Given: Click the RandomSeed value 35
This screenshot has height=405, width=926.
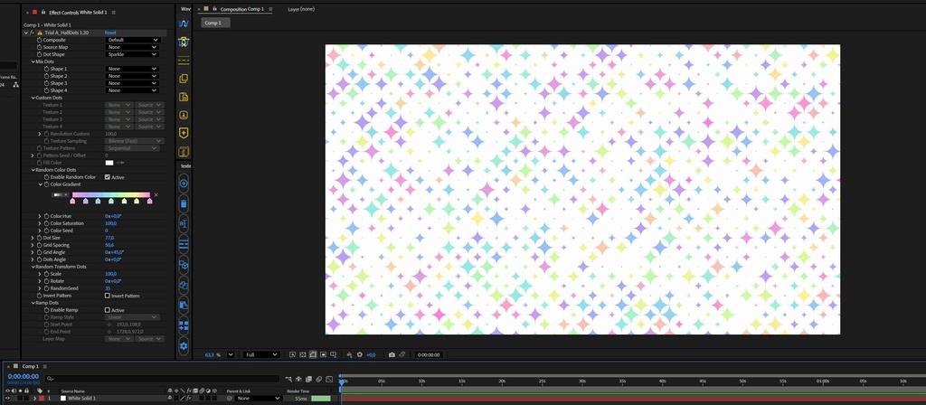Looking at the screenshot, I should pos(108,288).
